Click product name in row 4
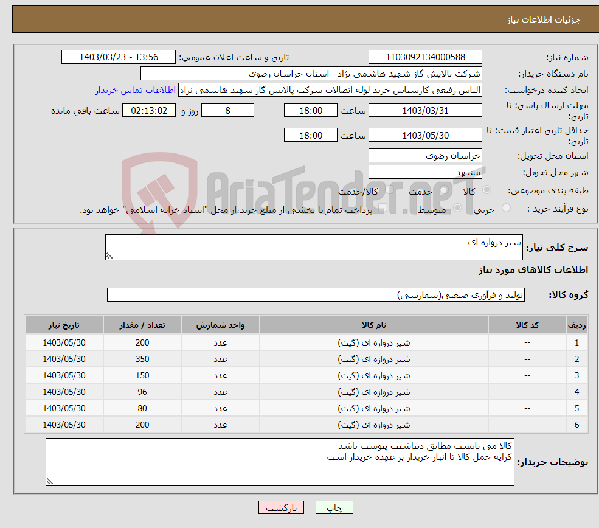The height and width of the screenshot is (528, 599). coord(374,392)
